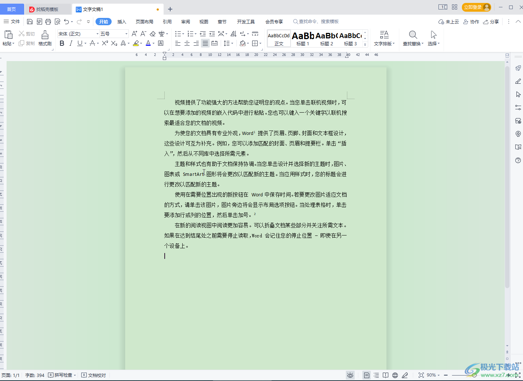Apply Superscript formatting
The height and width of the screenshot is (381, 523).
pos(105,43)
